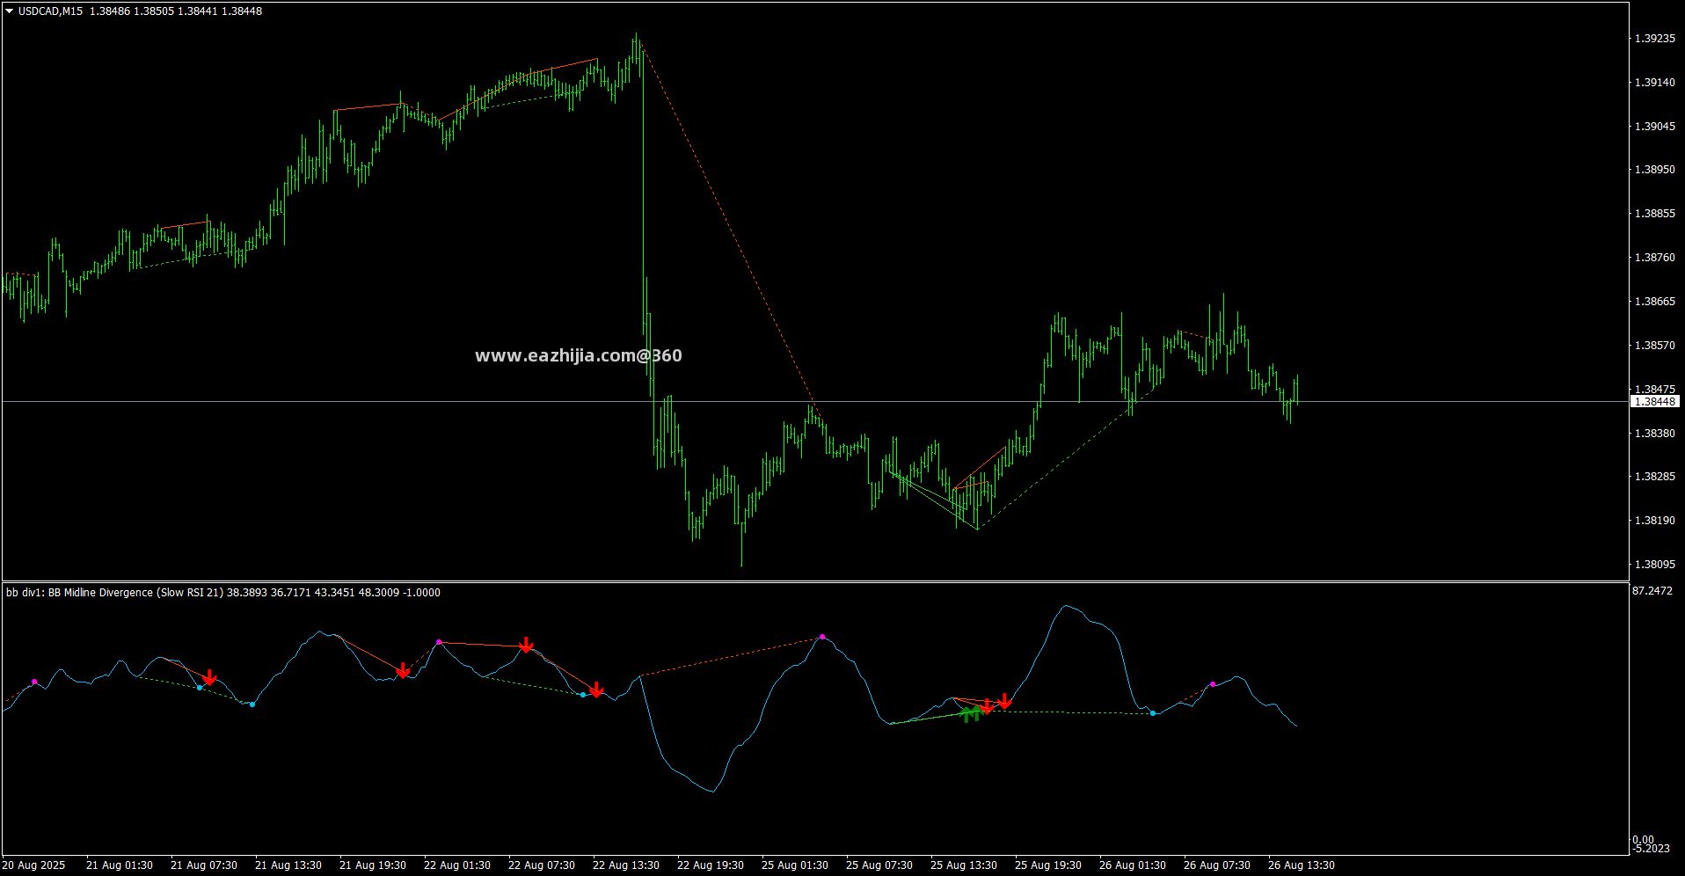The image size is (1685, 876).
Task: Open the USDCAD,M15 chart title dropdown triangle
Action: pyautogui.click(x=10, y=11)
